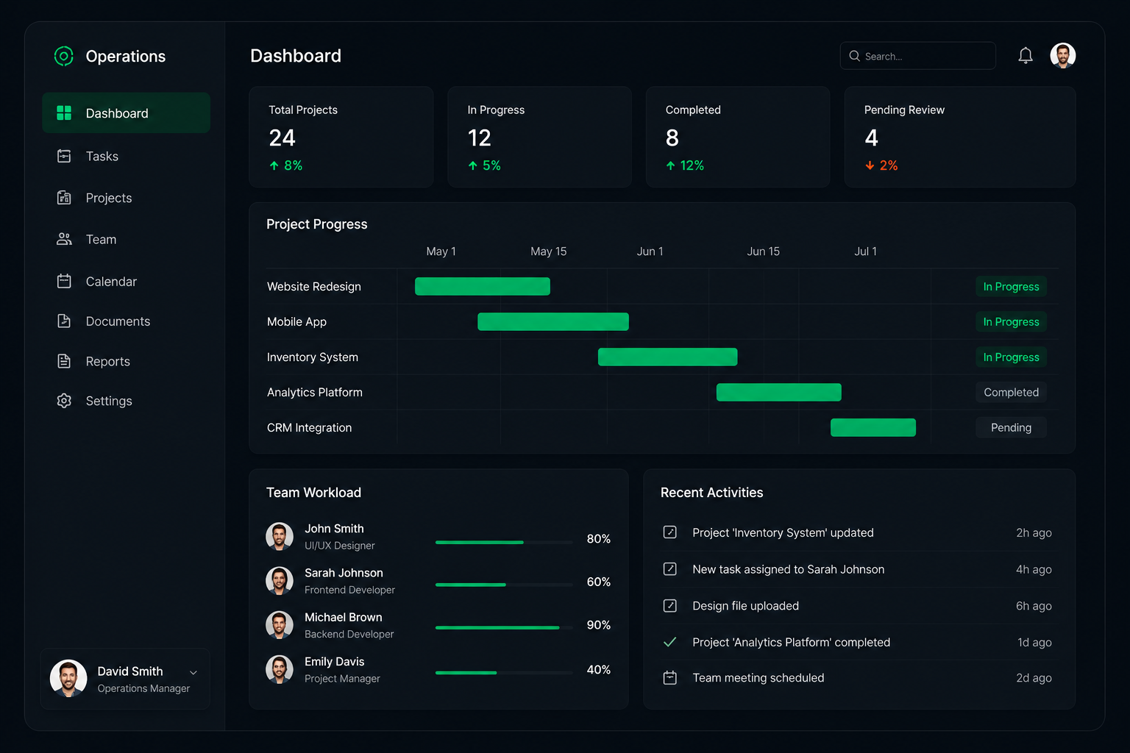Click John Smith's 80% workload bar
This screenshot has height=753, width=1130.
(x=504, y=542)
